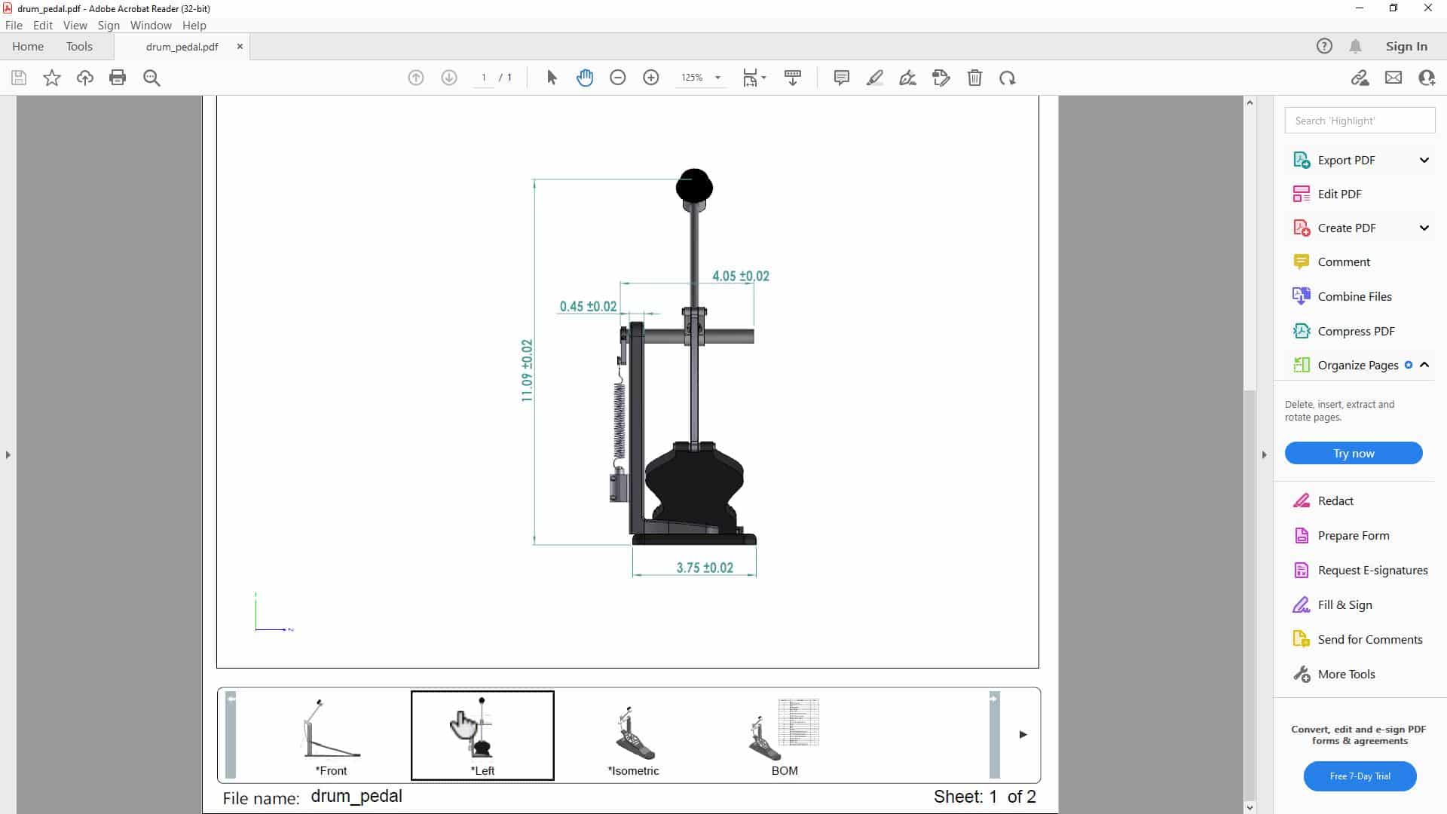Select the text selection arrow tool

[552, 78]
